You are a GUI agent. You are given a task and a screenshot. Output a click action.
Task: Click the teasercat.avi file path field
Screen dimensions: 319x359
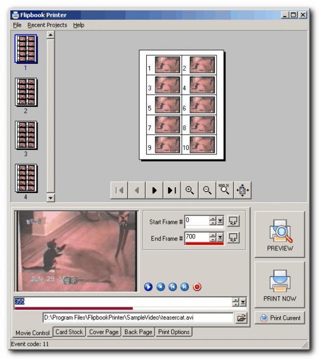coord(138,318)
